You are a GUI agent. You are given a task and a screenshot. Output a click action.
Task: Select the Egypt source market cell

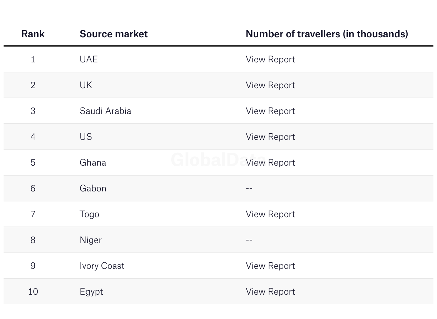[91, 292]
